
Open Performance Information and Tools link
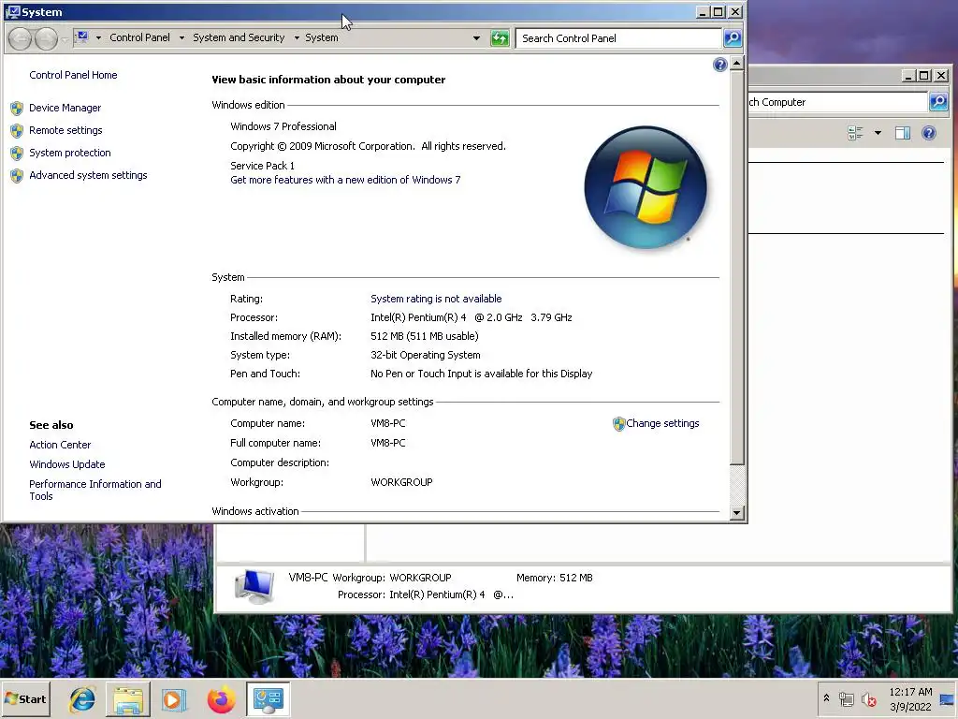pyautogui.click(x=95, y=490)
